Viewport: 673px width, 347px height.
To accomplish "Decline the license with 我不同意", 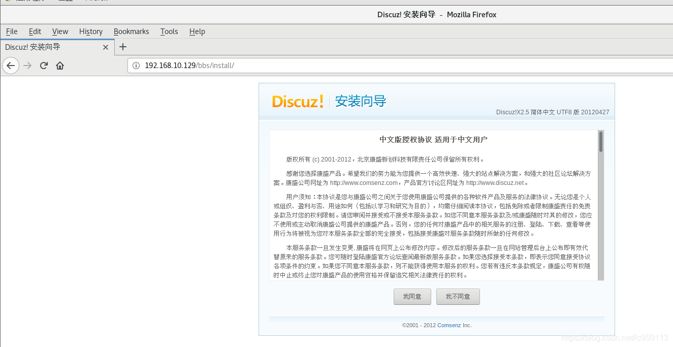I will point(458,297).
